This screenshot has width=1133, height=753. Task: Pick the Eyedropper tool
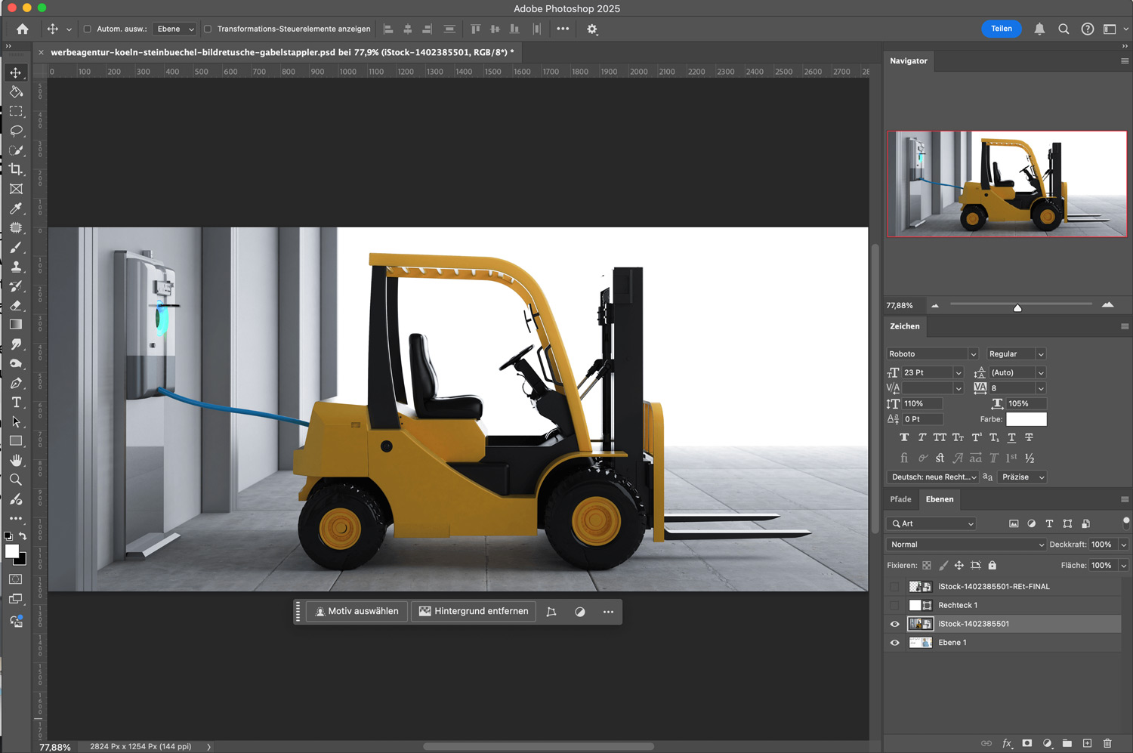click(16, 208)
